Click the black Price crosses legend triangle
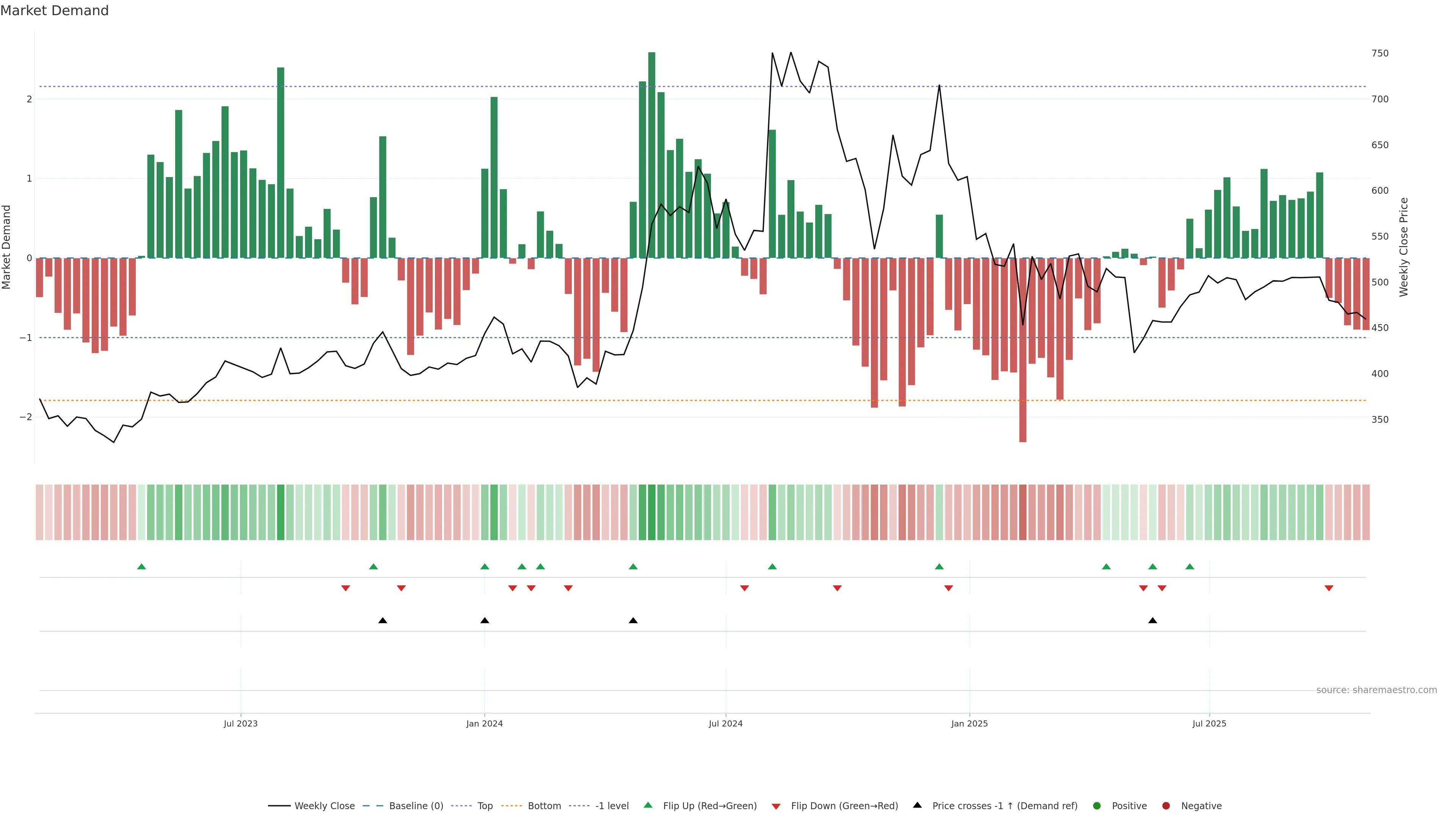Screen dimensions: 1456x819 [917, 805]
